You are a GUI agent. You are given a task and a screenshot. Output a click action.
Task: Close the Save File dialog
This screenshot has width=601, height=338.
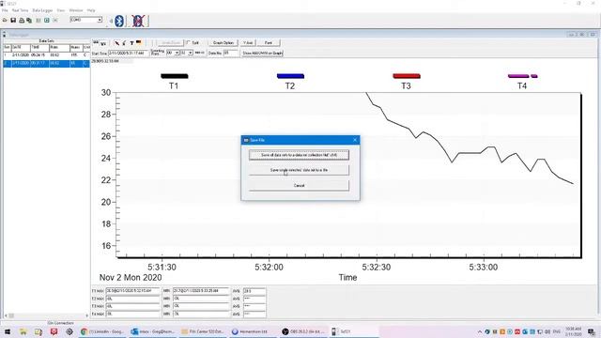[355, 140]
